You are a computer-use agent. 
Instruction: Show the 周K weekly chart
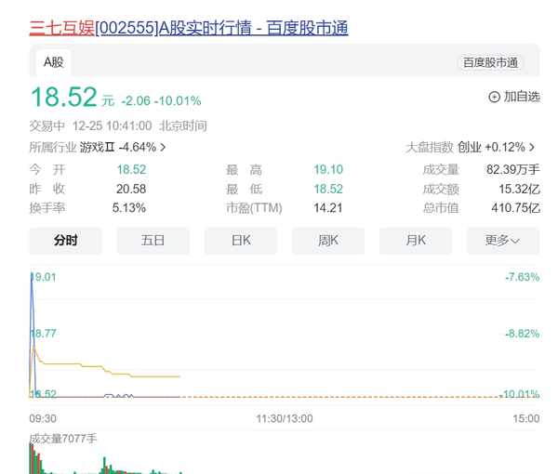coord(327,241)
